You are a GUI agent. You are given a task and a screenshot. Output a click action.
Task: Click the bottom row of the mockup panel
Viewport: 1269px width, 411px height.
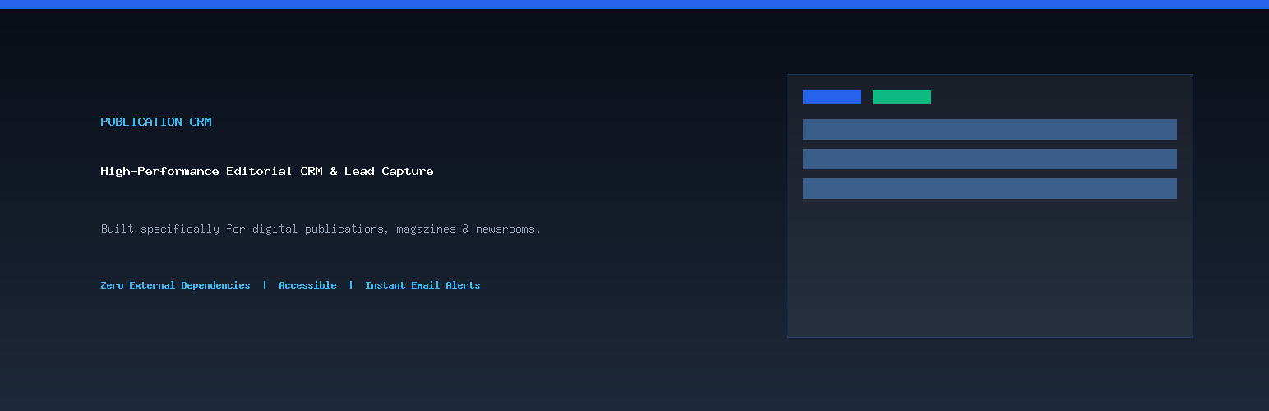(990, 188)
